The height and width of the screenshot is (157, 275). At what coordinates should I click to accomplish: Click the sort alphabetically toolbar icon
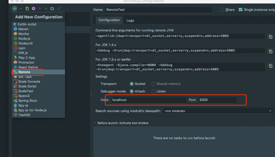[x=59, y=9]
